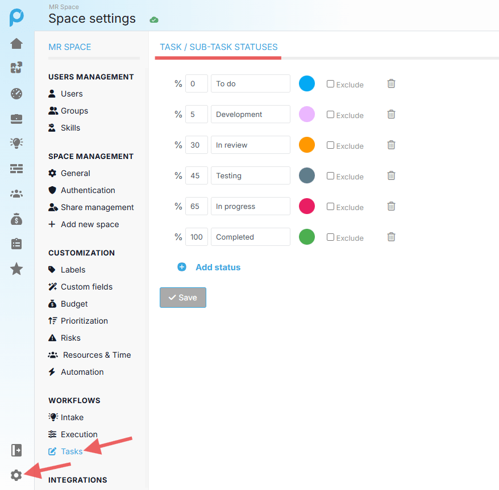Open the Users settings page
The height and width of the screenshot is (490, 499).
click(72, 94)
